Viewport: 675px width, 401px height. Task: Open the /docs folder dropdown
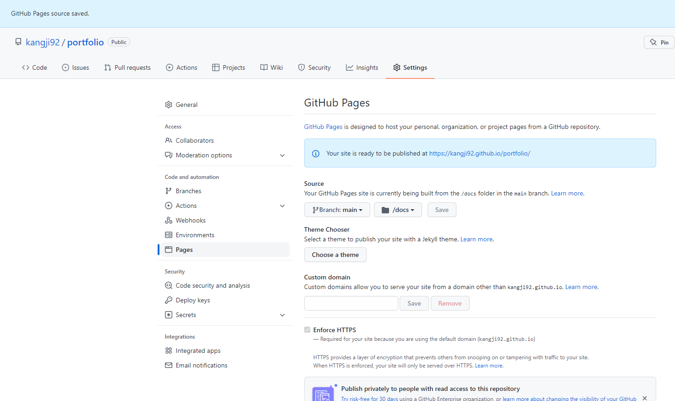(398, 210)
